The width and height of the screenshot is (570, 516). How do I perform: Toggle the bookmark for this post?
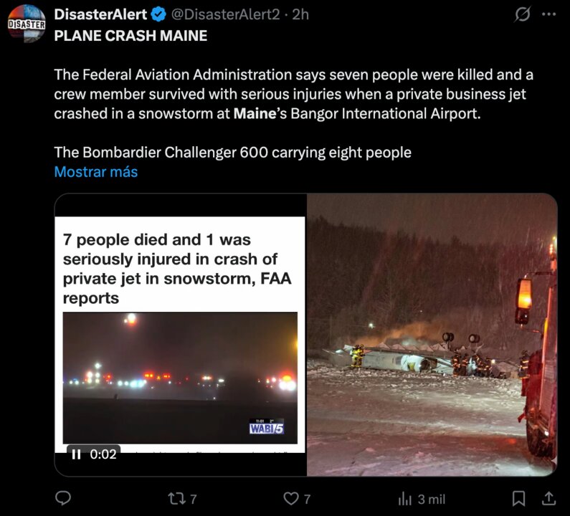(519, 498)
